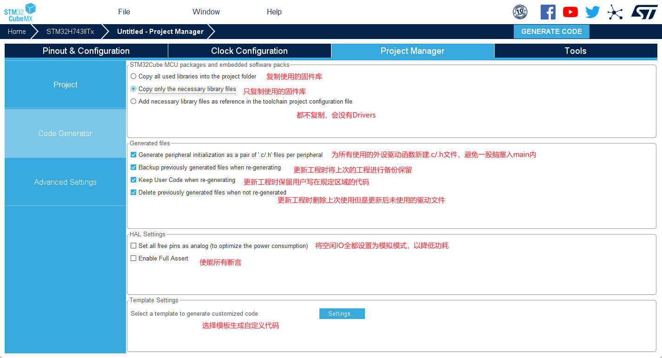Click the ST community network icon

[x=615, y=12]
